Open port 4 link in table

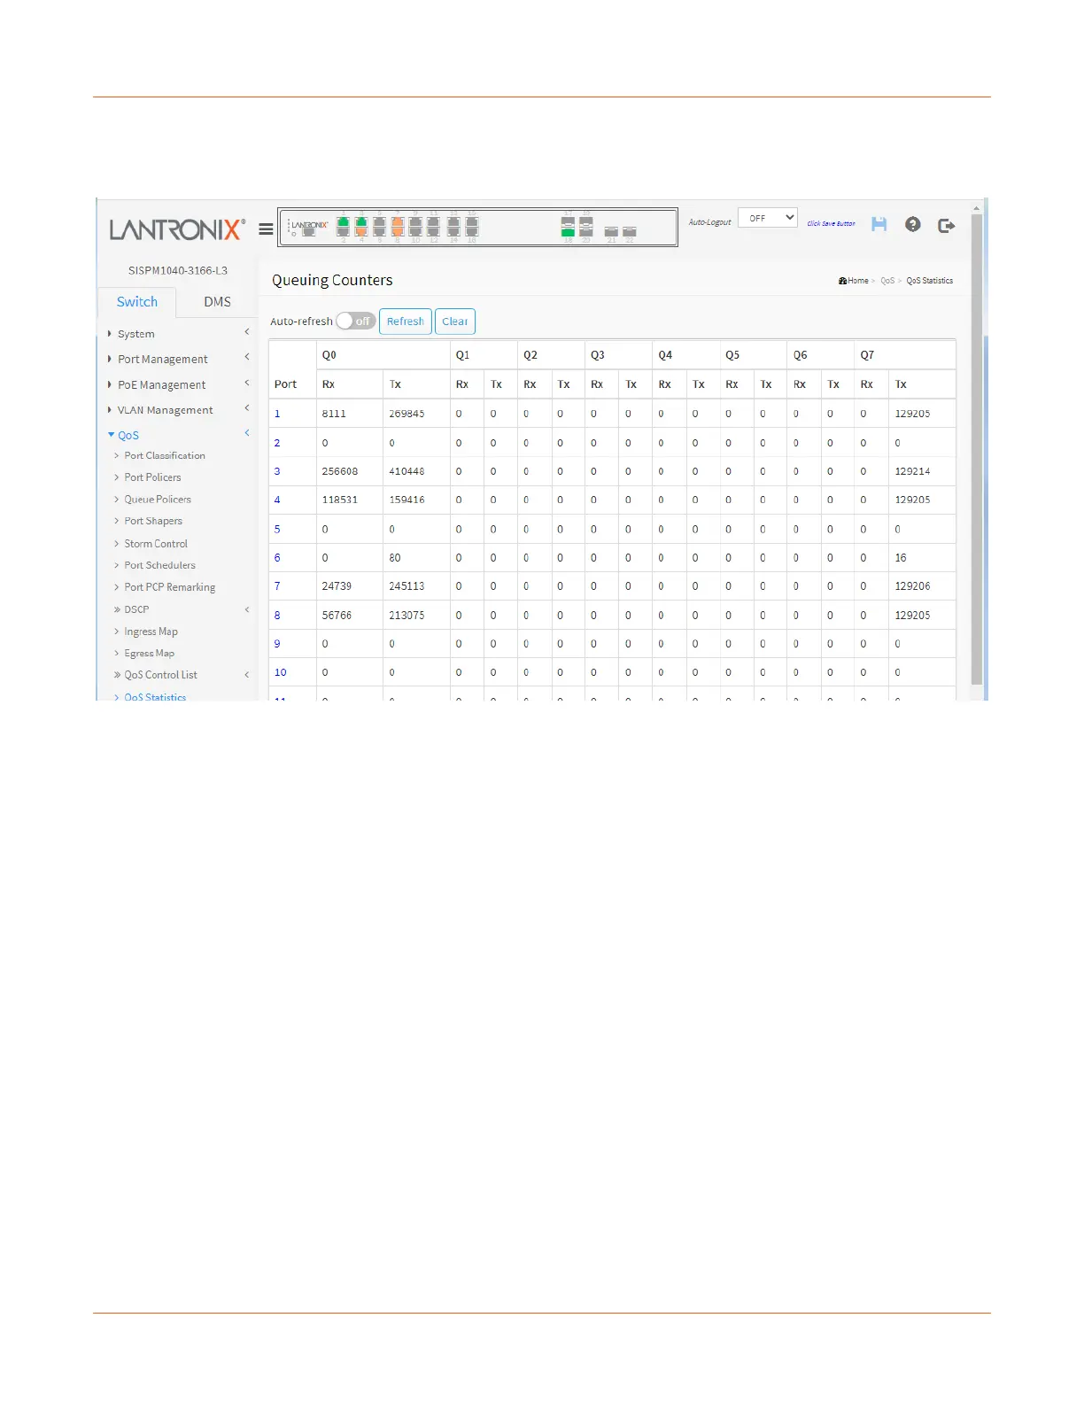point(277,500)
